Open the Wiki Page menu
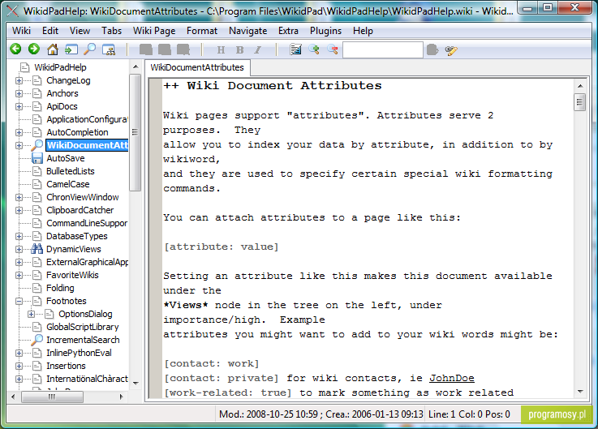The height and width of the screenshot is (429, 598). (x=154, y=31)
